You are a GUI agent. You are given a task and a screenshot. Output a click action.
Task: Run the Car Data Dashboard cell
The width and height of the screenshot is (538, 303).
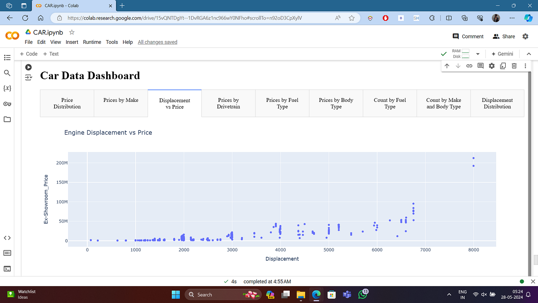pos(28,67)
